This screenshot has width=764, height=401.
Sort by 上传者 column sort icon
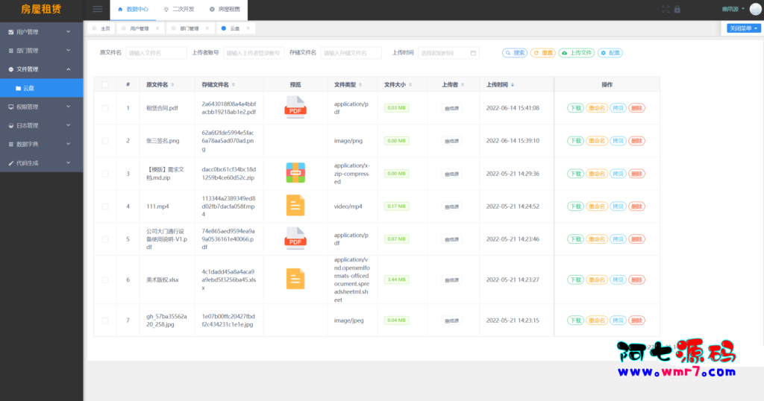pos(463,85)
